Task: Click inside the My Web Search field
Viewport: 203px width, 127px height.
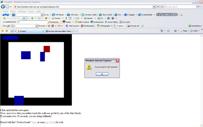Action: tap(32, 22)
